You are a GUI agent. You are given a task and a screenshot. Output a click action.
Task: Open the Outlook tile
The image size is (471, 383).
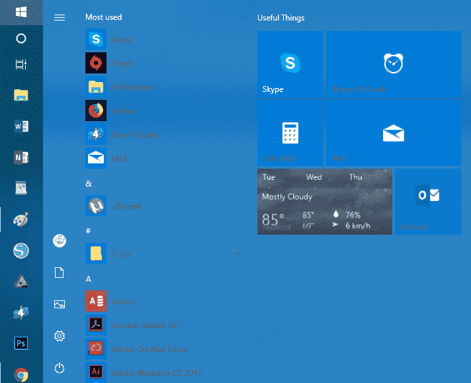[428, 202]
